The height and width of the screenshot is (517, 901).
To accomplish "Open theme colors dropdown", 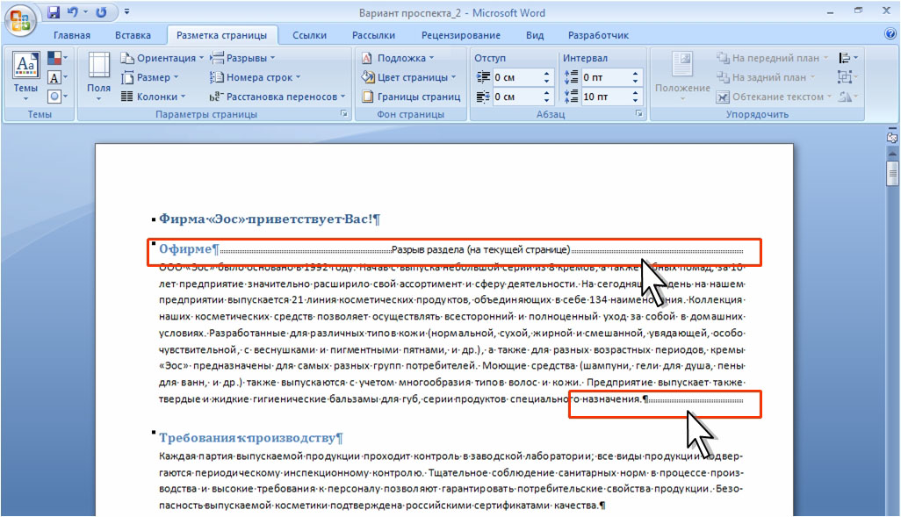I will [57, 58].
